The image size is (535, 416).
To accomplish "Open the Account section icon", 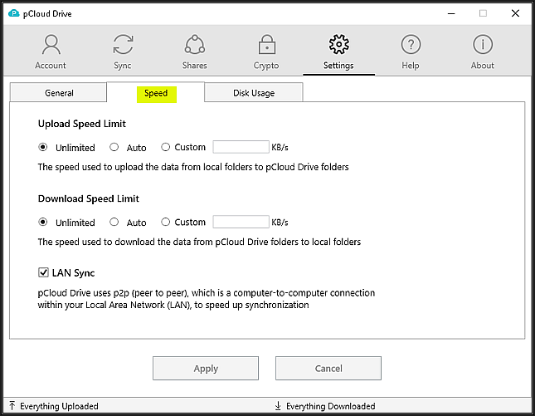I will pyautogui.click(x=51, y=45).
